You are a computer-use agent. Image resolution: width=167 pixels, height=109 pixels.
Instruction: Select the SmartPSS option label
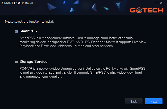coord(28,31)
